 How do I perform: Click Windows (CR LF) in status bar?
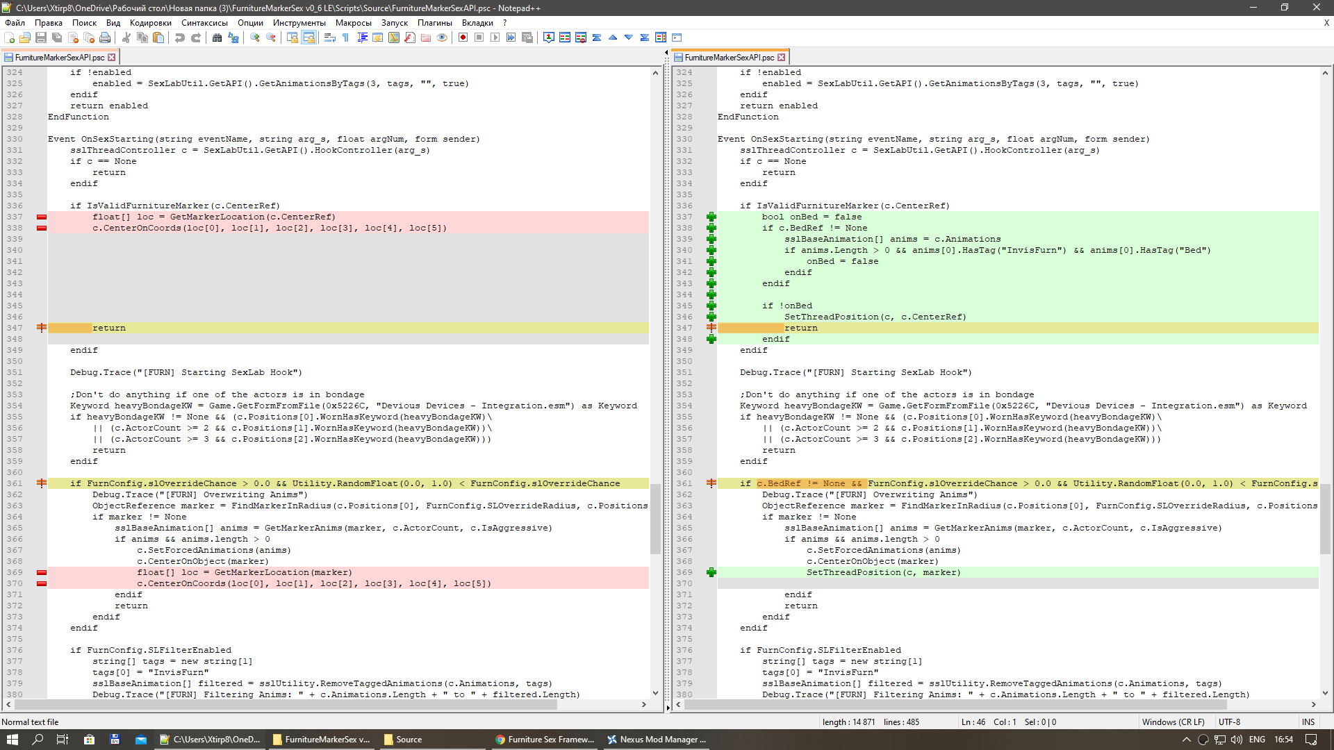coord(1173,722)
